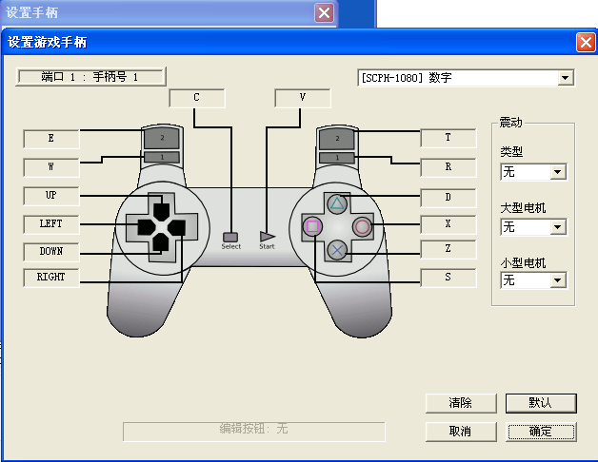Click the triangle key field showing D
Screen dimensions: 598x462
point(448,198)
